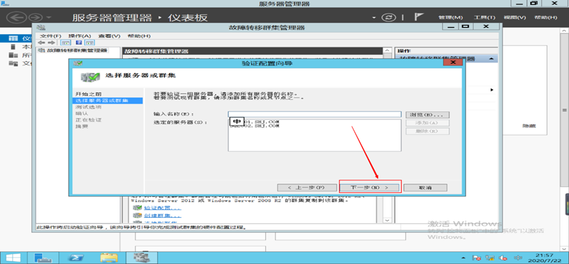
Task: Expand the submenu arrow in actions pane
Action: click(x=492, y=90)
